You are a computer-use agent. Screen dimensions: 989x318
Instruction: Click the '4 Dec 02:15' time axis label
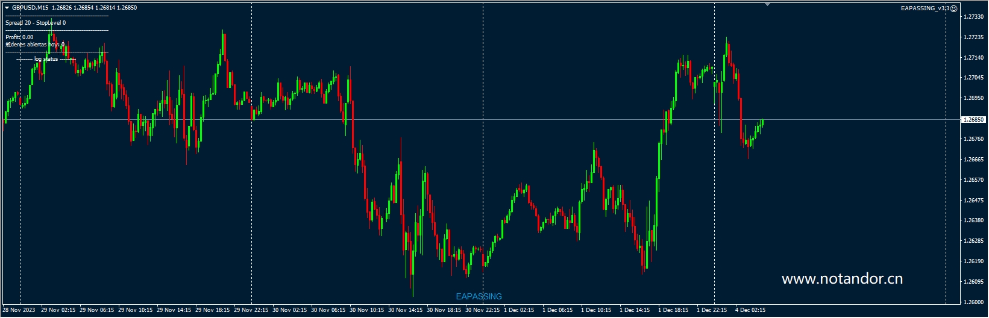click(x=750, y=311)
